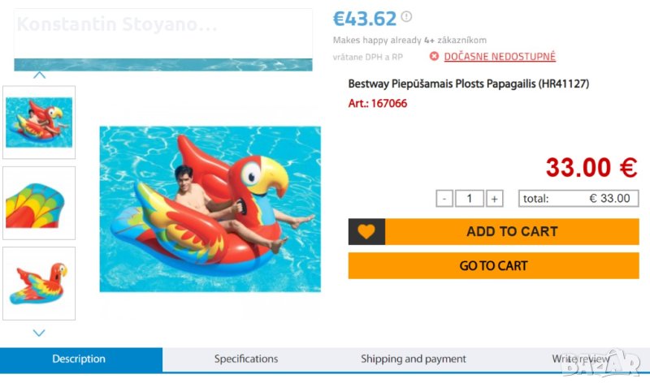Select the Write review tab
The height and width of the screenshot is (387, 650).
[x=579, y=359]
